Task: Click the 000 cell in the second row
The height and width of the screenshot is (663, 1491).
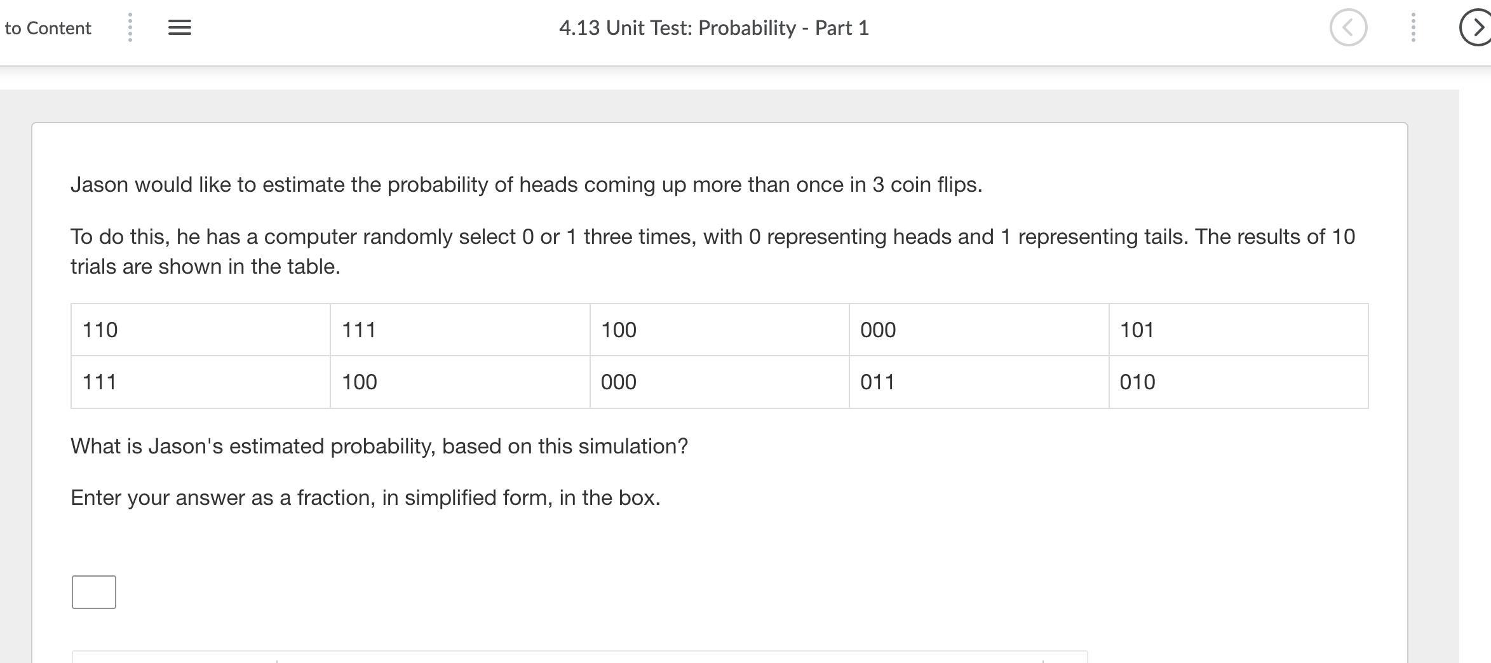Action: (719, 382)
